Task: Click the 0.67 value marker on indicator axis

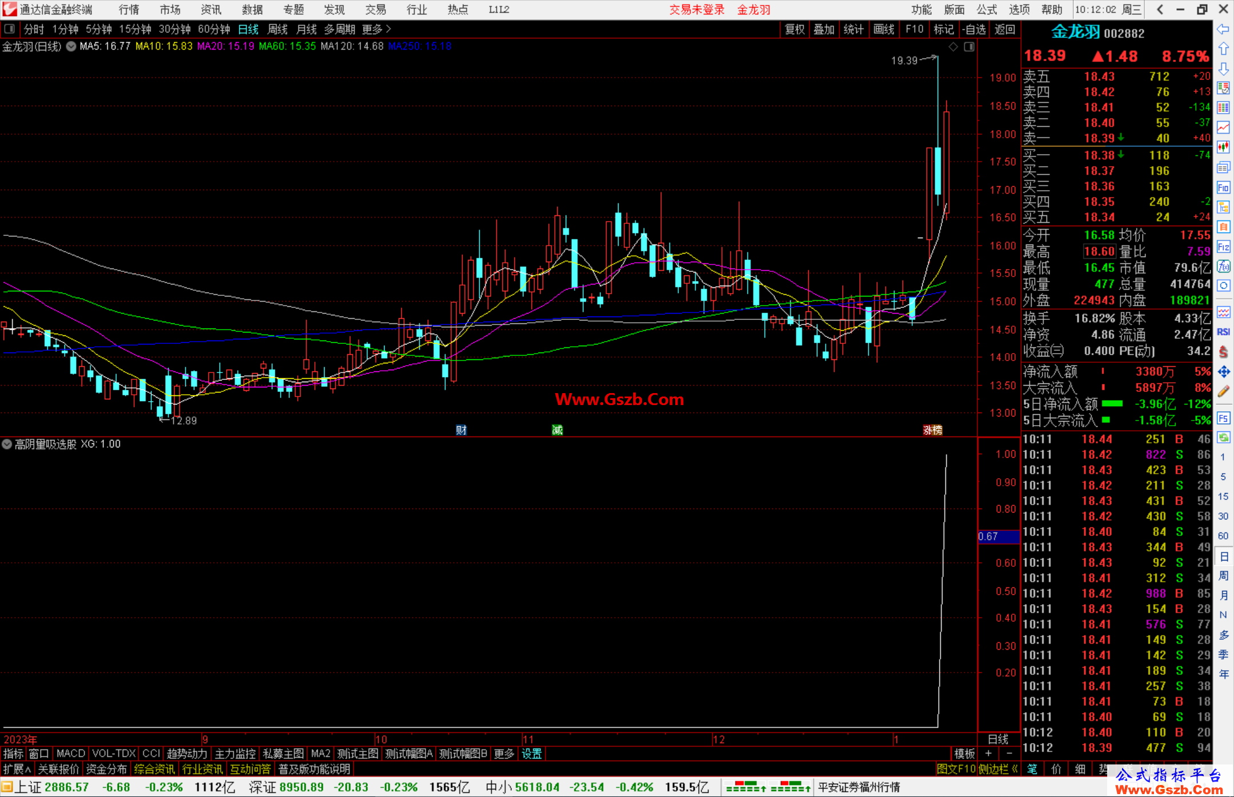Action: [x=999, y=536]
